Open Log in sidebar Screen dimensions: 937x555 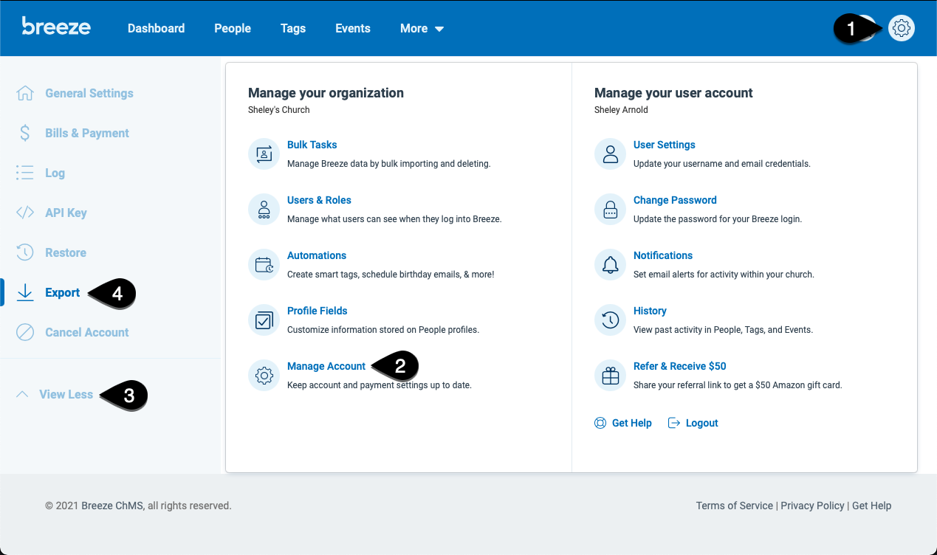point(55,173)
